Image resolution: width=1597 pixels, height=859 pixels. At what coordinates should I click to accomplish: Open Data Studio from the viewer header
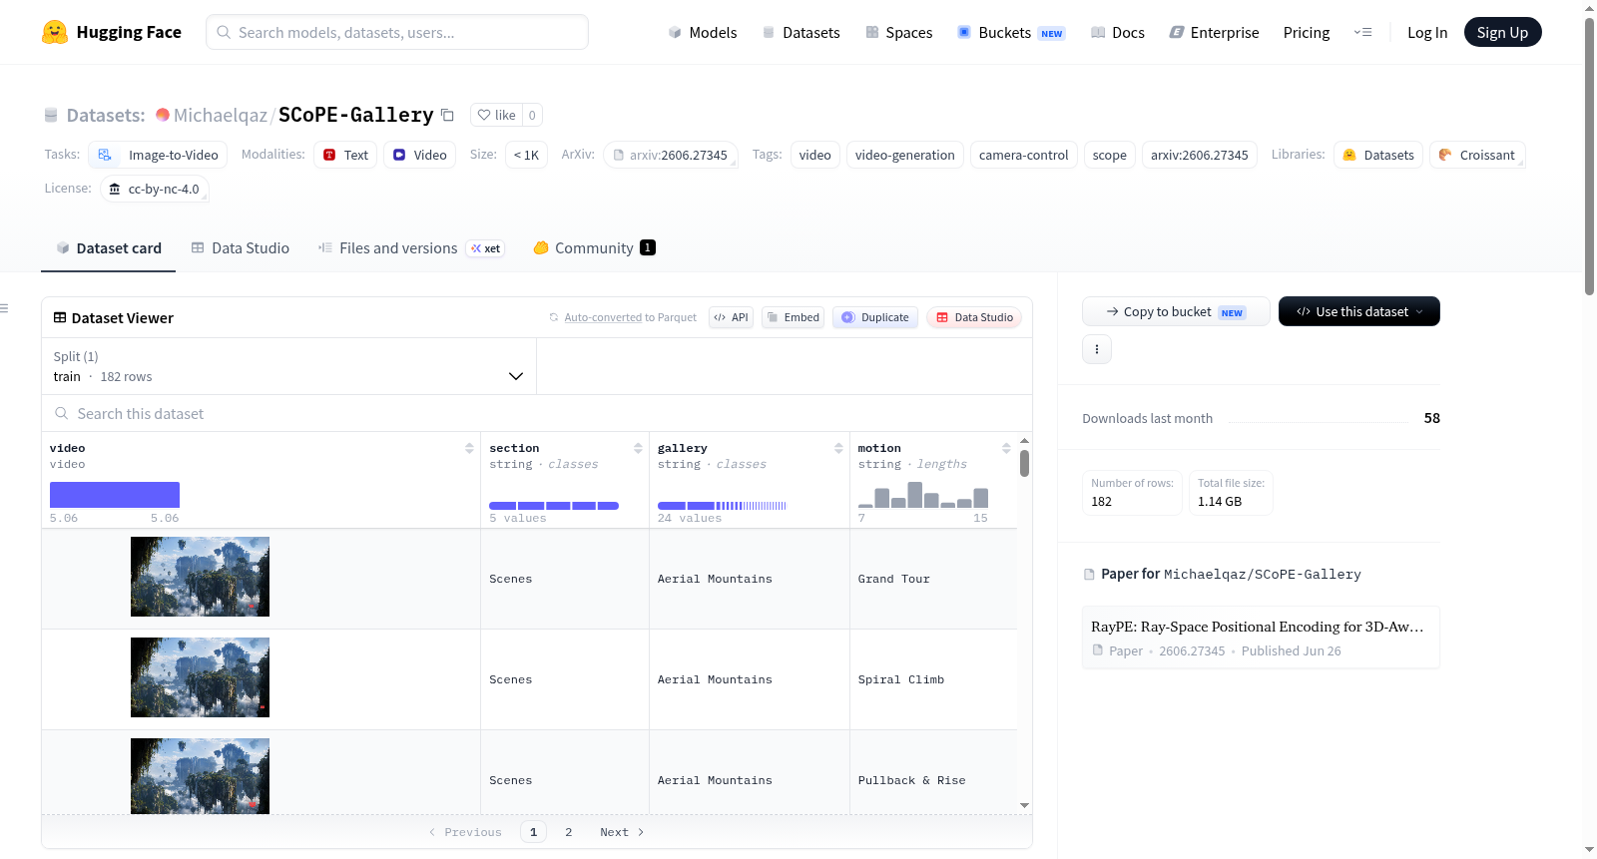point(974,317)
